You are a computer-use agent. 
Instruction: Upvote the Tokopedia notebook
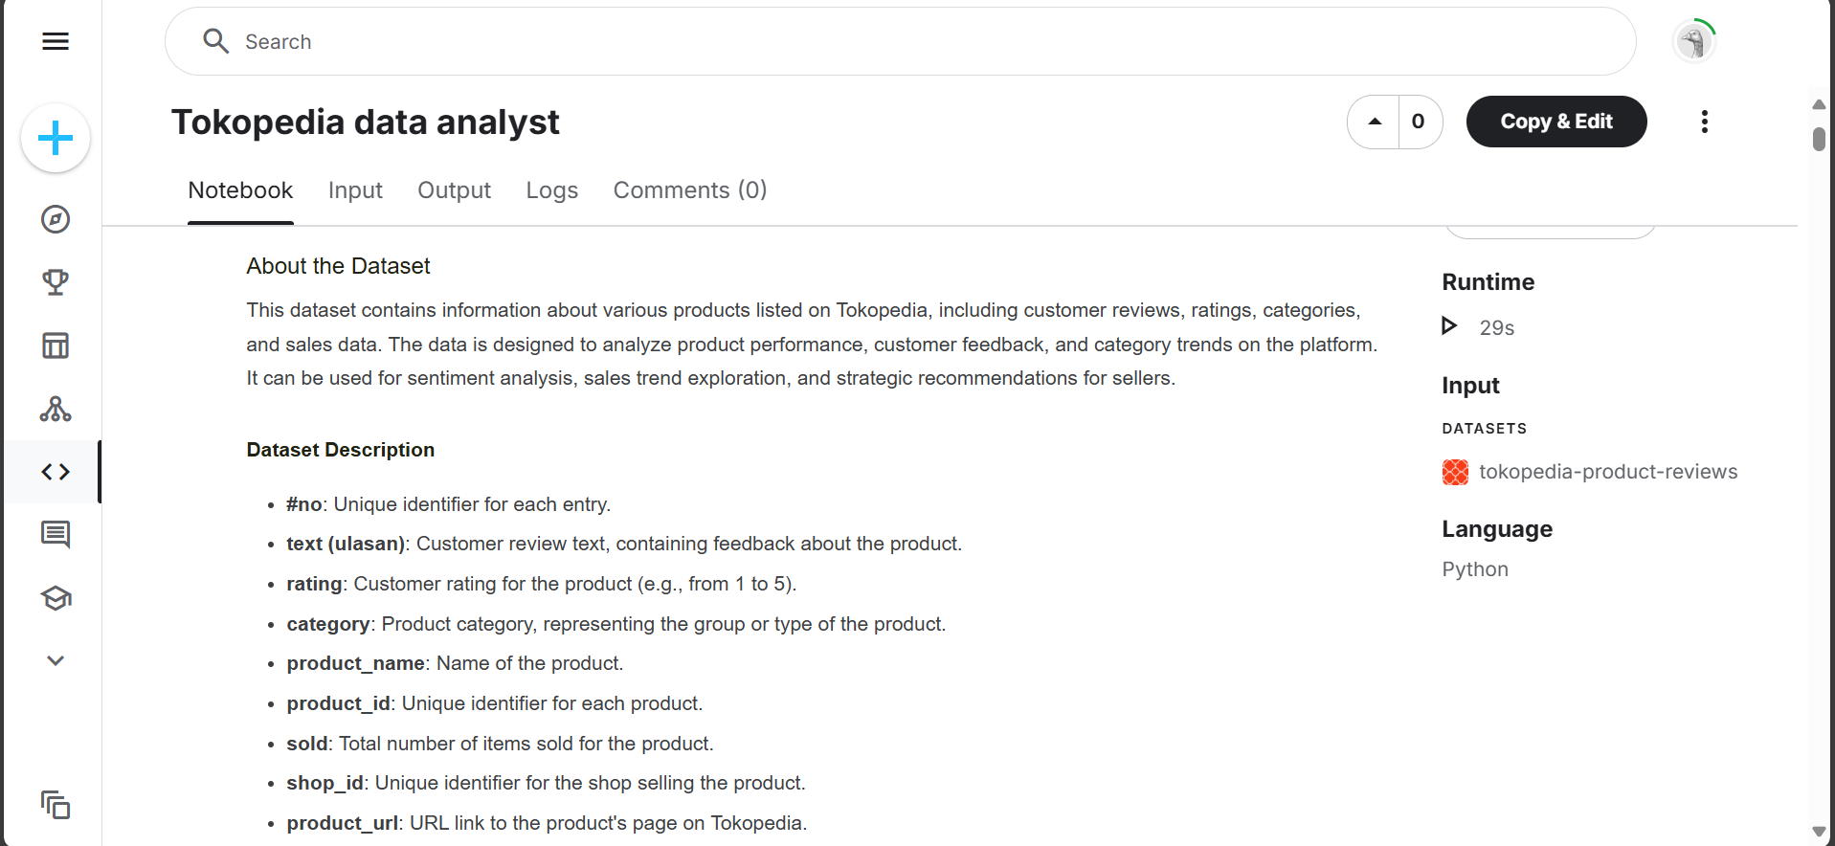[x=1375, y=122]
